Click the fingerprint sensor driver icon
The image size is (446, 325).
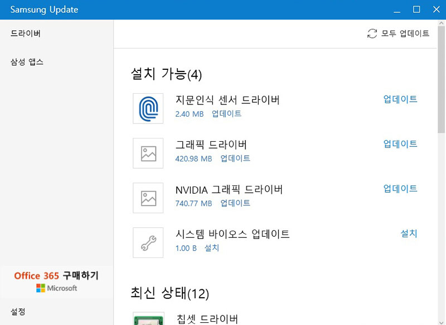coord(148,108)
